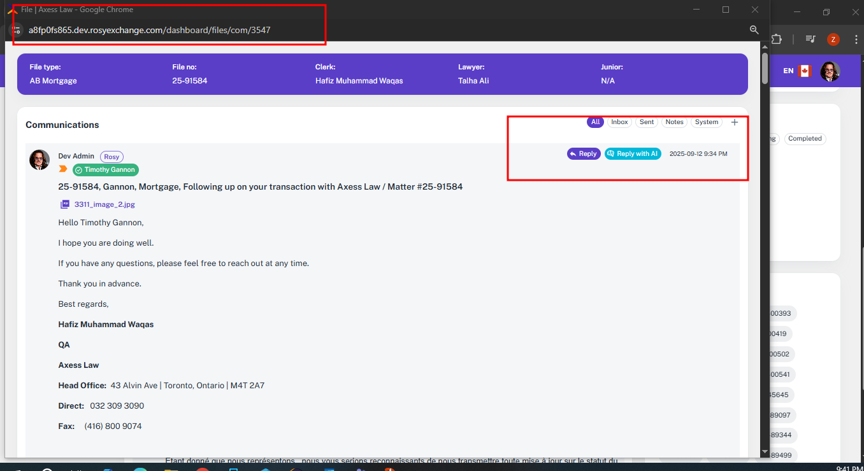
Task: Select the All communications filter
Action: point(595,122)
